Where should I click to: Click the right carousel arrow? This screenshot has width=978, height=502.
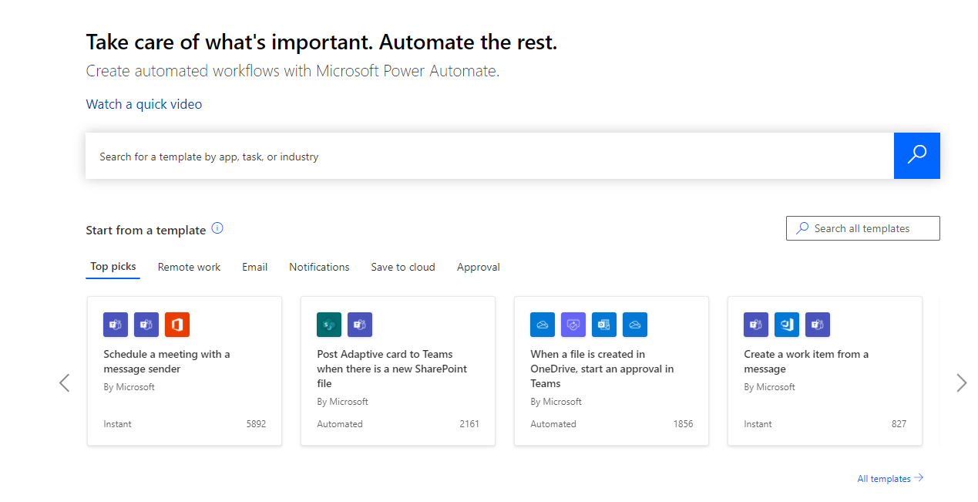[x=961, y=382]
